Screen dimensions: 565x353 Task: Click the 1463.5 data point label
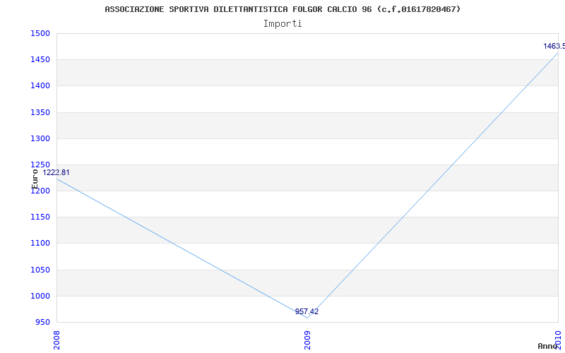point(554,46)
